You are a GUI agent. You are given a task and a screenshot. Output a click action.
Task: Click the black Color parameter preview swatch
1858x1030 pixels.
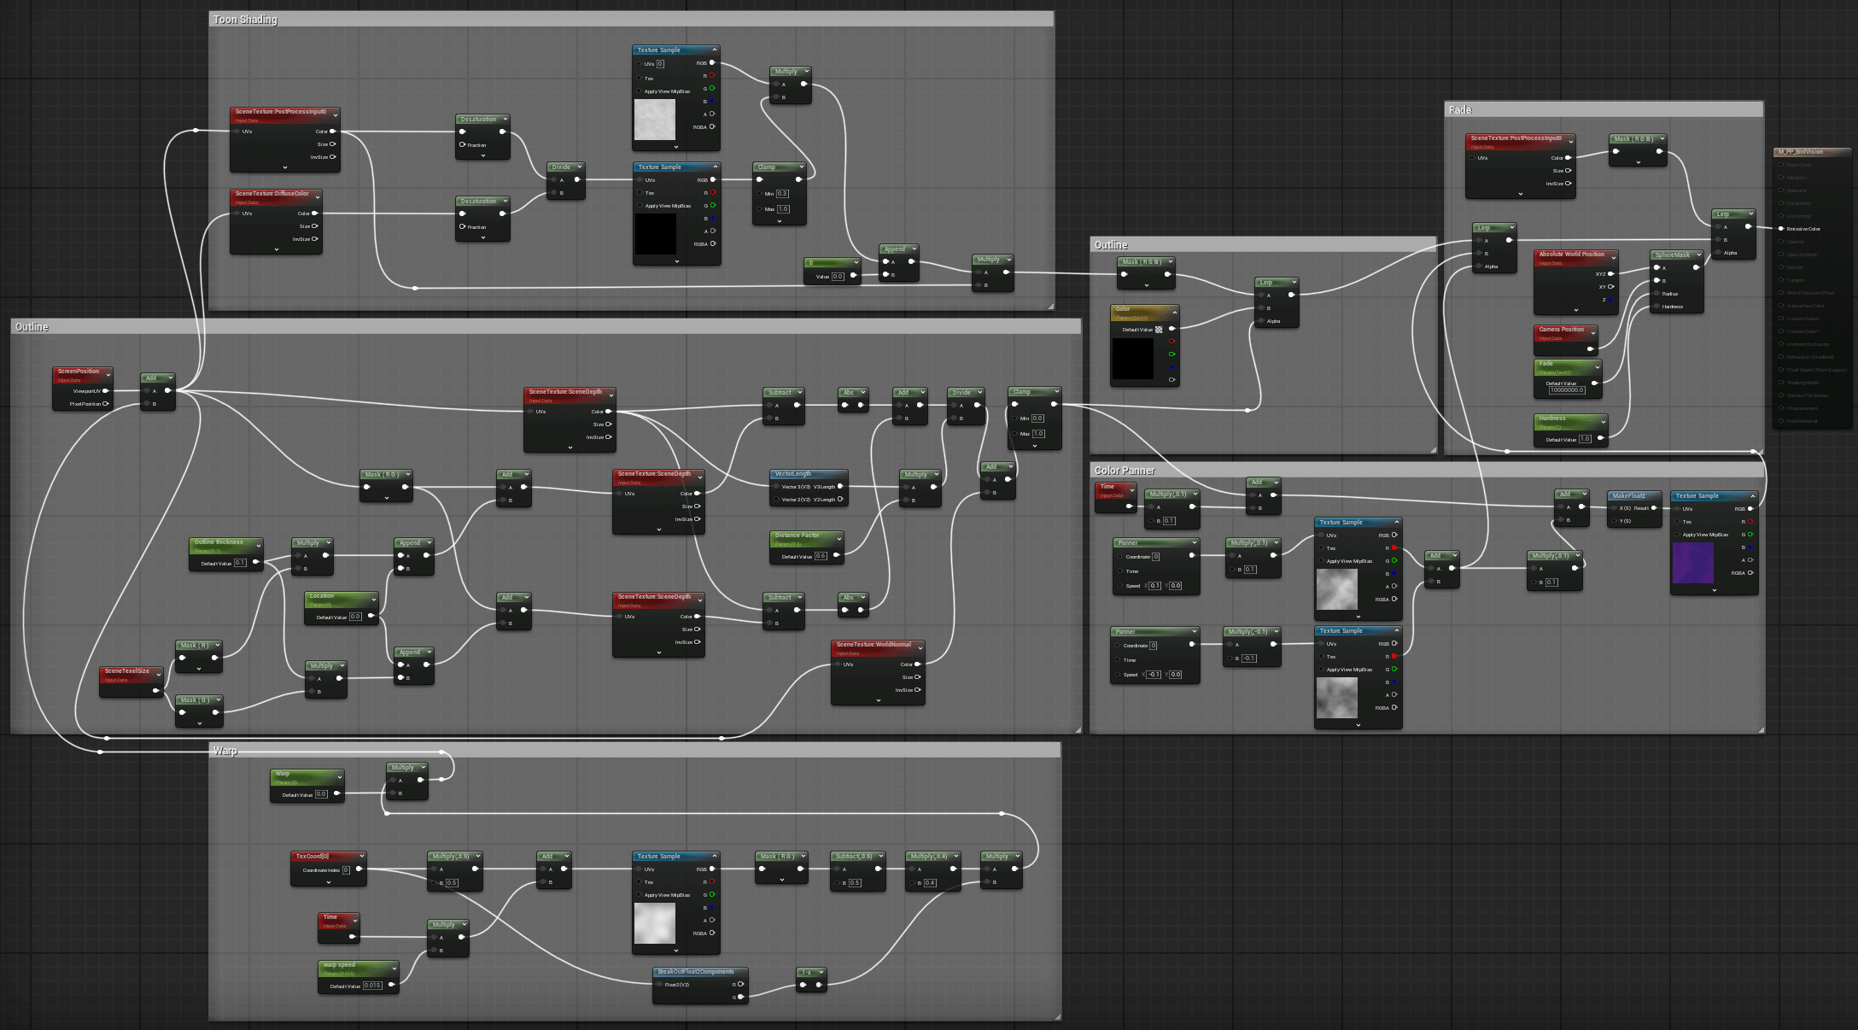pyautogui.click(x=1132, y=359)
